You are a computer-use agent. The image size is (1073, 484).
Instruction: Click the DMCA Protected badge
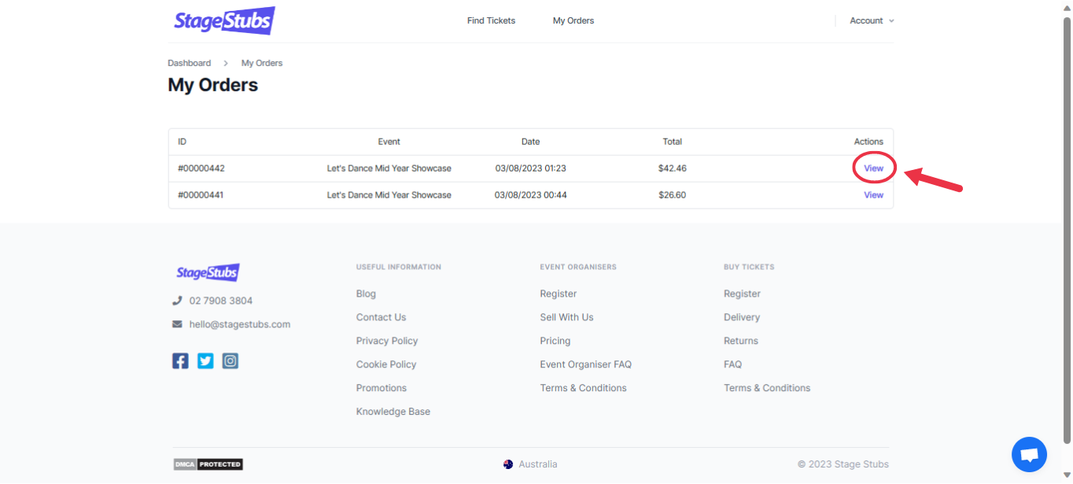(208, 464)
